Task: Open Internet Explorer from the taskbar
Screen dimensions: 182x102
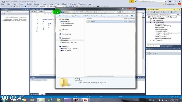Action: point(50,100)
